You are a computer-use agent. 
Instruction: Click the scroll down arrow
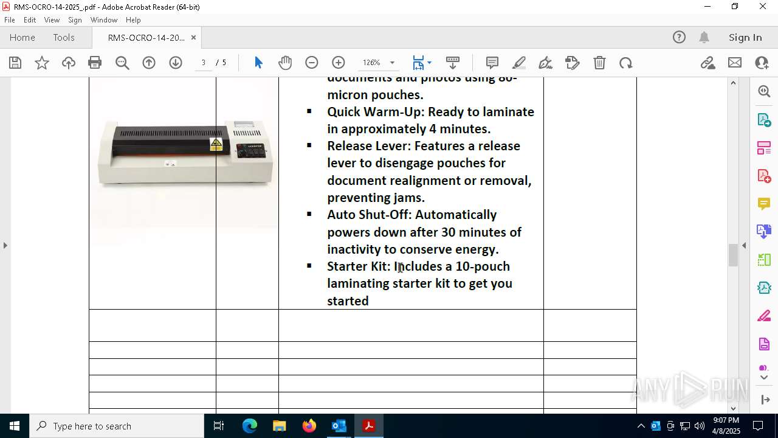pos(733,408)
